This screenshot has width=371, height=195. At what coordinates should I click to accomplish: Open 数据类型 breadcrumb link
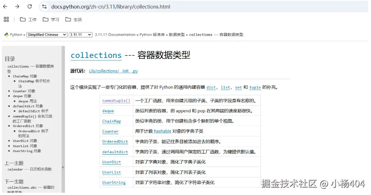tap(177, 35)
